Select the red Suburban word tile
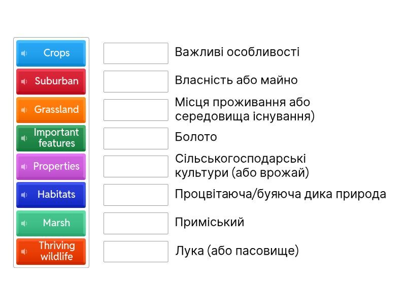Screen dimensions: 406x305 pyautogui.click(x=56, y=81)
